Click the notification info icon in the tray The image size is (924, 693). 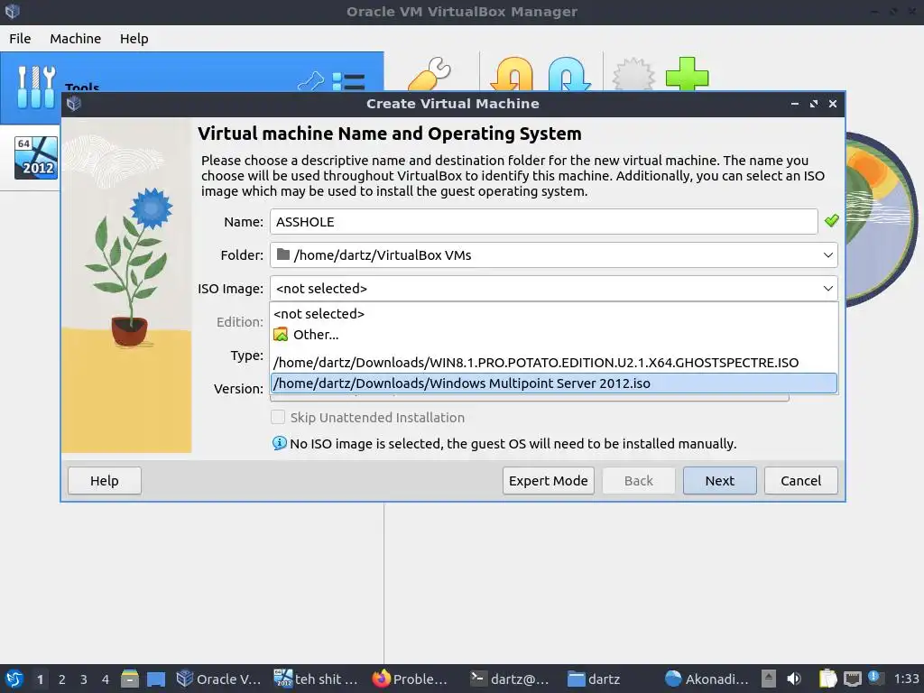(875, 678)
